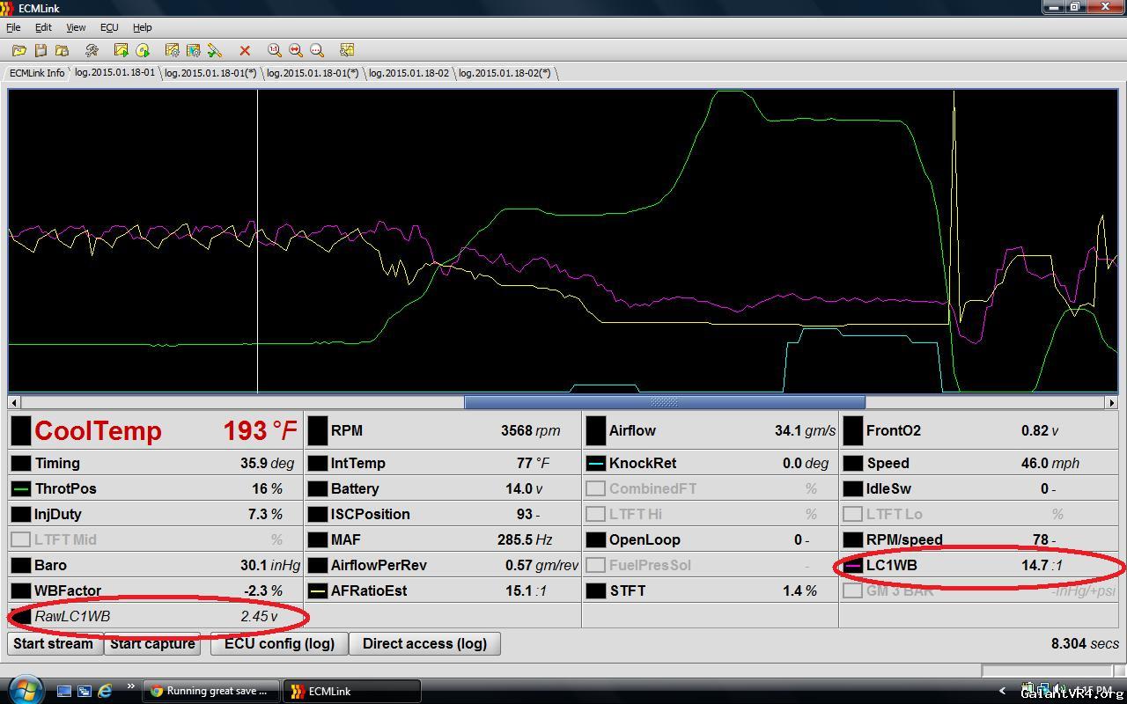Viewport: 1127px width, 704px height.
Task: Toggle the CoolTemp graph color box
Action: 20,431
